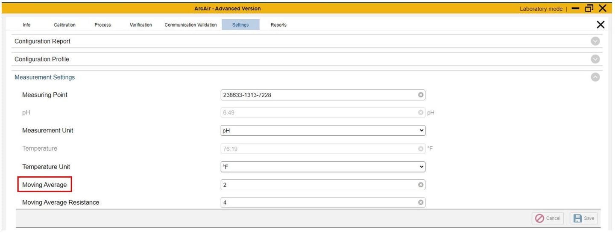Click the Configuration Report heading
The width and height of the screenshot is (615, 235).
click(x=42, y=41)
